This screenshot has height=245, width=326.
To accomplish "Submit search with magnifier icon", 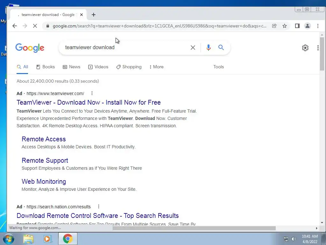I will [221, 48].
